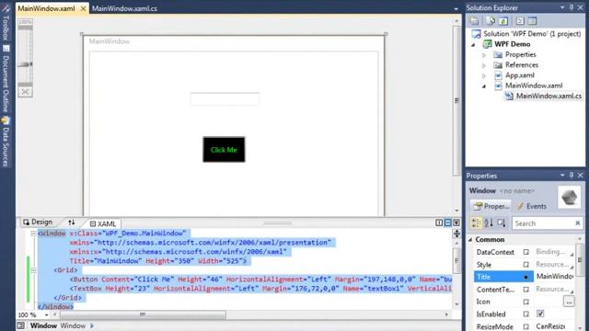Click Style property marker square

[525, 265]
